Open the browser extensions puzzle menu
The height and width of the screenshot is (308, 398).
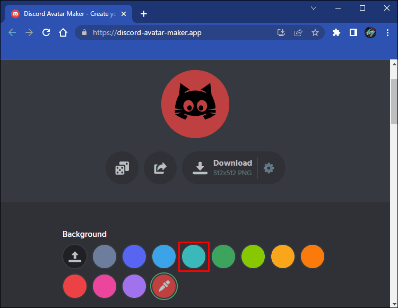[x=336, y=32]
